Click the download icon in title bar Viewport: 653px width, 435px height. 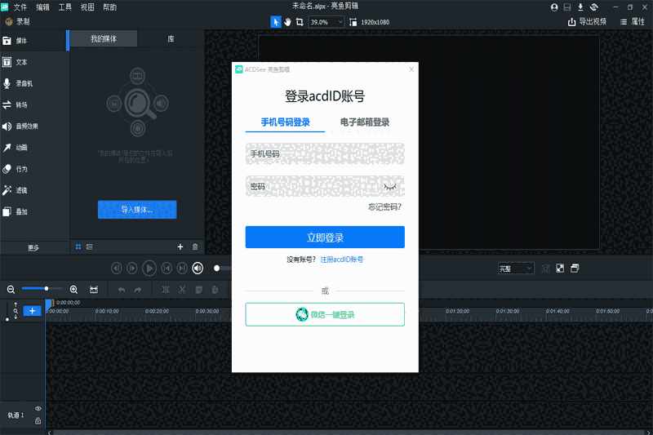(580, 7)
